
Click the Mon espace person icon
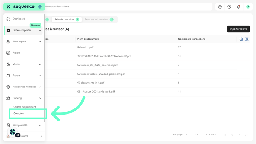[8, 41]
